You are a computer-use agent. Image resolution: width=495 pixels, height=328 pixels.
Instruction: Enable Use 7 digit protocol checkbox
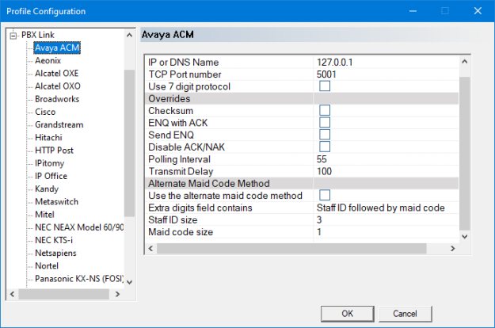click(x=325, y=86)
